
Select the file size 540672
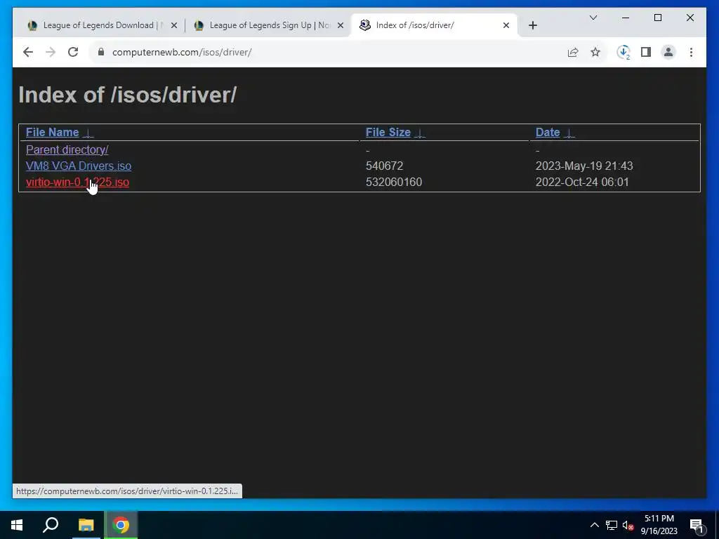(x=384, y=166)
